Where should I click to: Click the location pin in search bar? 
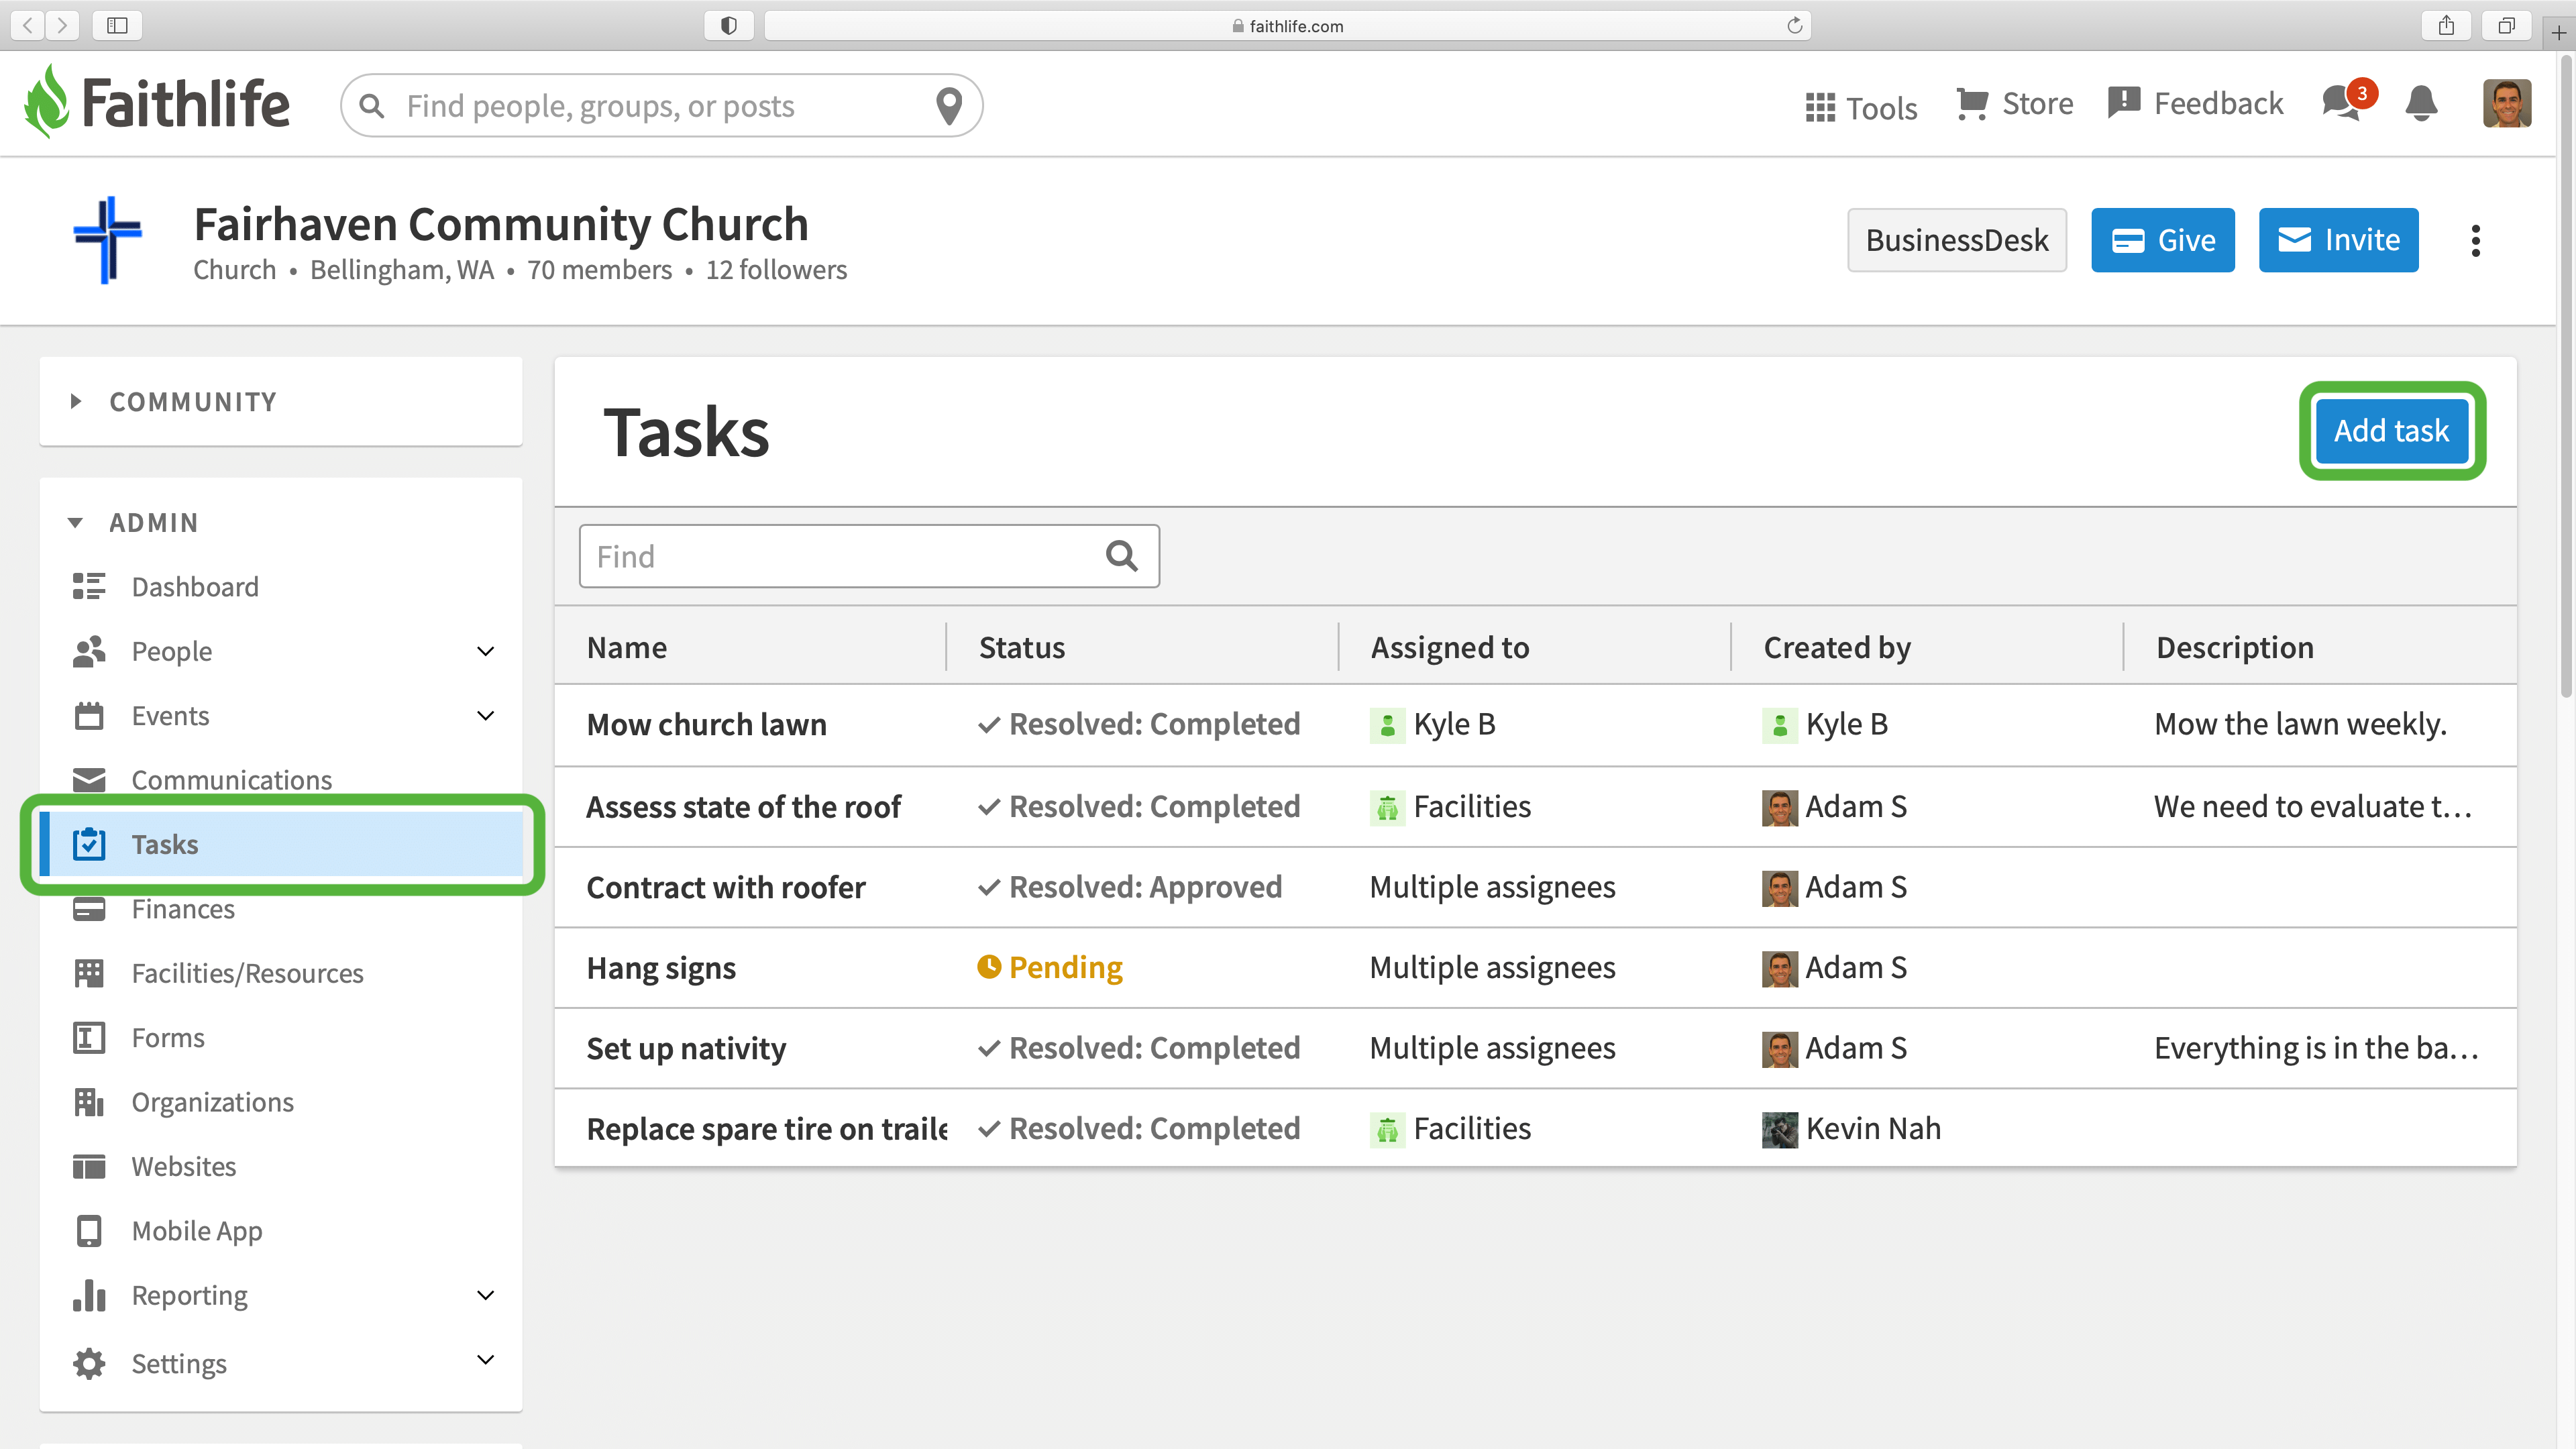(x=948, y=105)
